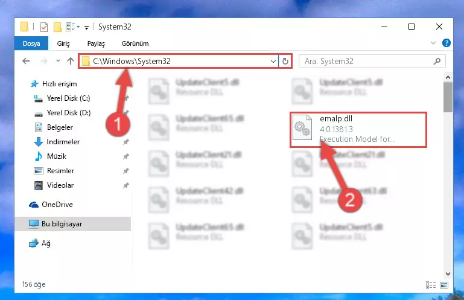Select Hızlı erişim in the navigation pane
The image size is (464, 300).
pos(60,84)
